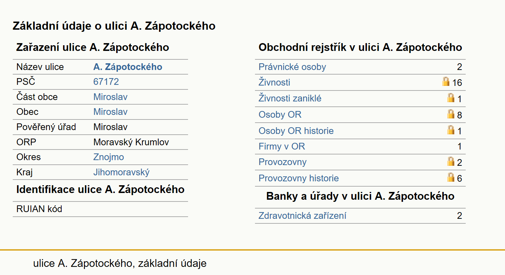Viewport: 505px width, 275px height.
Task: Click the lock icon next to Živnosti zaniklé
Action: pyautogui.click(x=451, y=98)
